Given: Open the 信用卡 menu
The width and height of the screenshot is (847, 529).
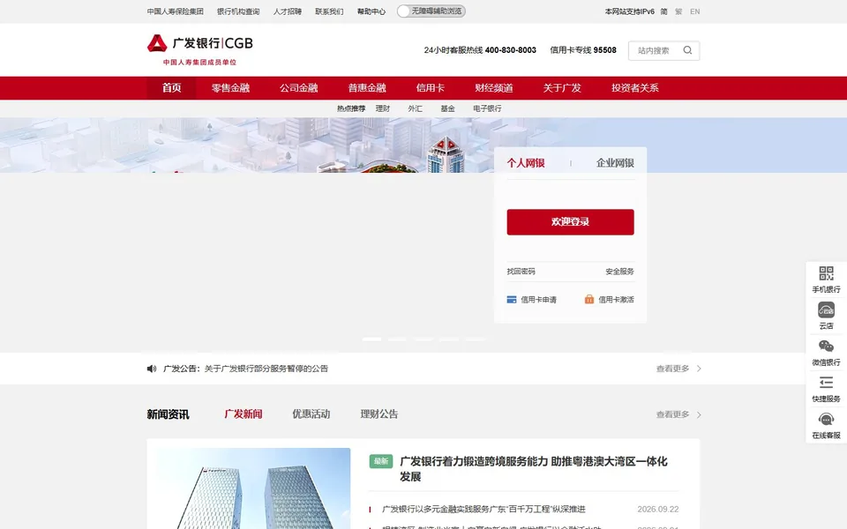Looking at the screenshot, I should (x=431, y=88).
